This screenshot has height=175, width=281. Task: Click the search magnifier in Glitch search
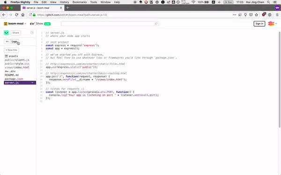point(156,24)
